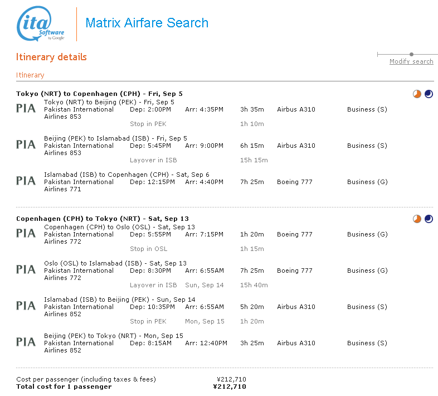Click PIA logo for Tokyo to Beijing flight

(x=26, y=108)
